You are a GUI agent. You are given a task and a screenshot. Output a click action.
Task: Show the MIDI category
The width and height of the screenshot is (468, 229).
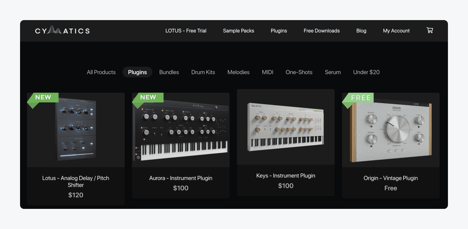[267, 72]
